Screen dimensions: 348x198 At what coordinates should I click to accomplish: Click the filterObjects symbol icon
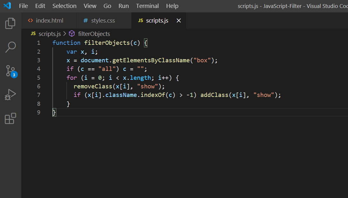tap(72, 33)
